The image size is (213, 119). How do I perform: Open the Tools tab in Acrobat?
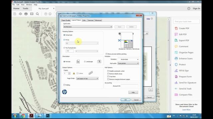25,9
